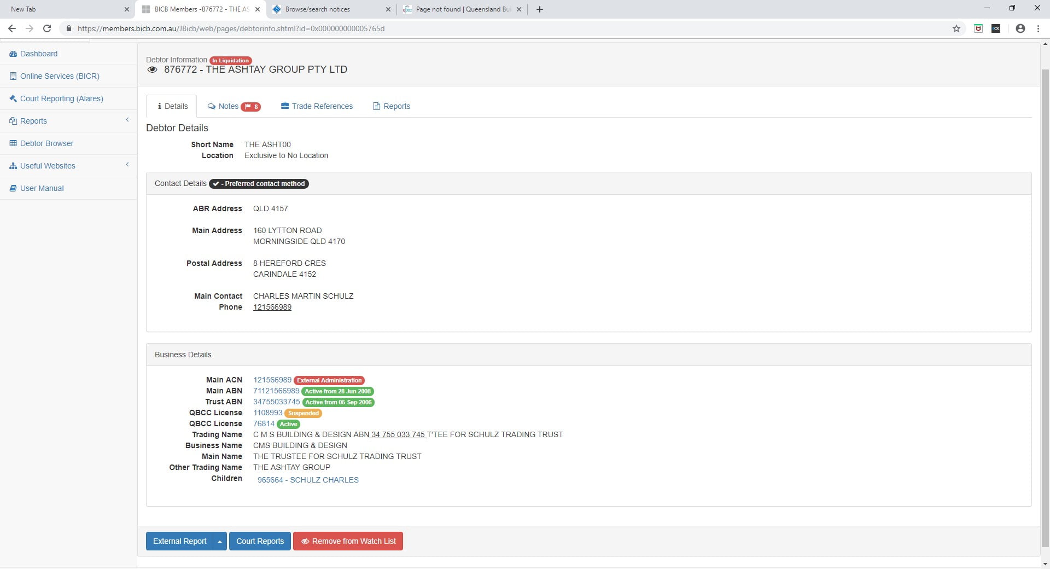This screenshot has width=1050, height=569.
Task: Go back using the browser back arrow
Action: tap(12, 28)
